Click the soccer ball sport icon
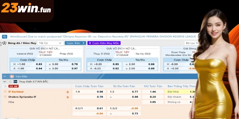The width and height of the screenshot is (239, 119). pyautogui.click(x=4, y=43)
